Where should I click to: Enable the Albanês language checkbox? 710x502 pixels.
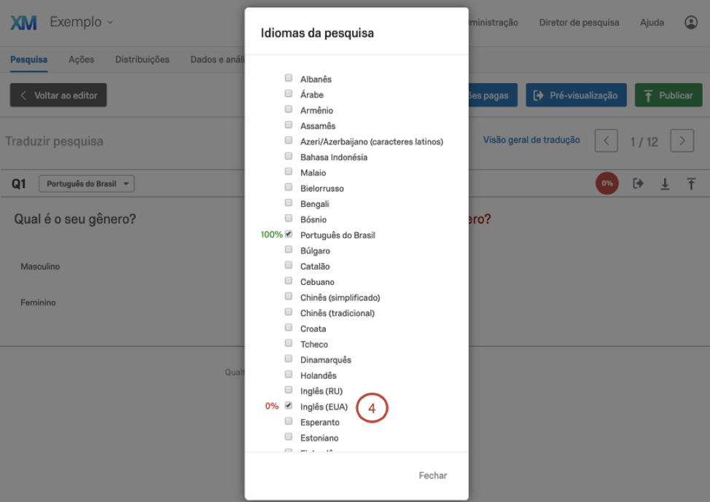(289, 78)
